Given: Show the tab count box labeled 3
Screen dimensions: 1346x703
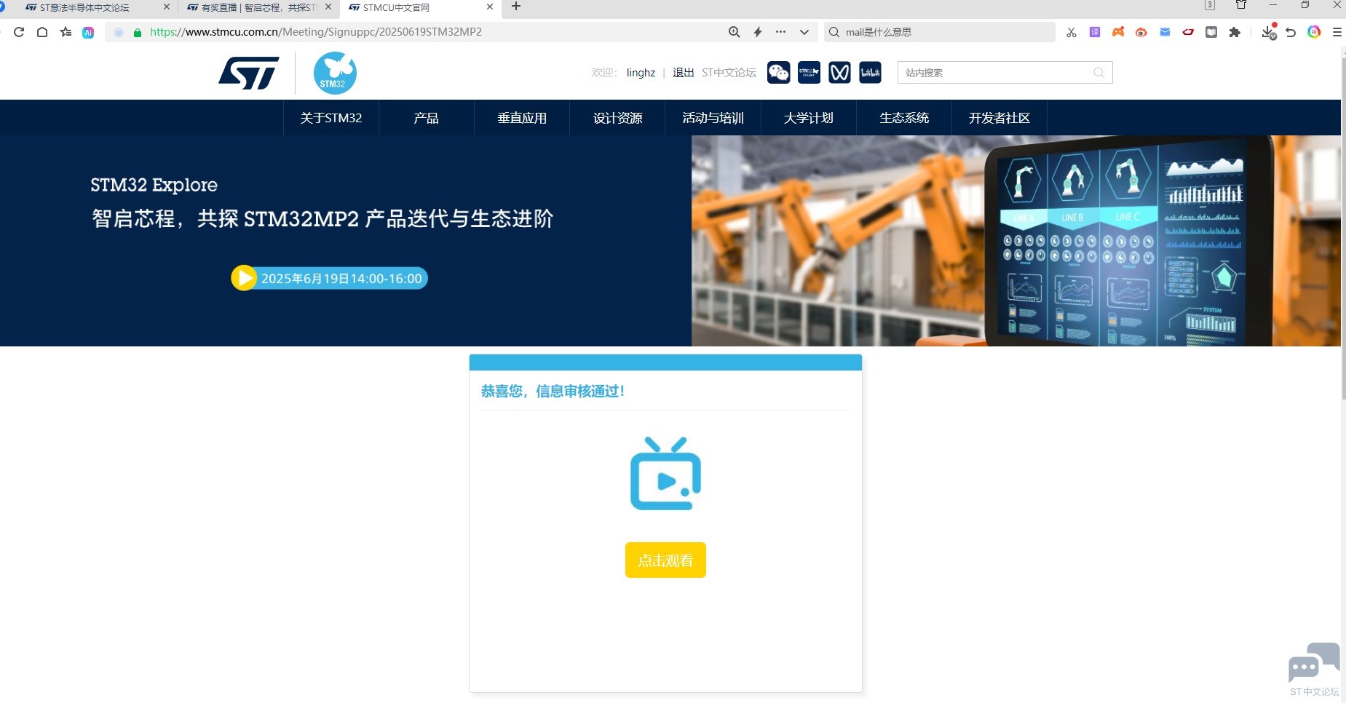Looking at the screenshot, I should pyautogui.click(x=1210, y=5).
